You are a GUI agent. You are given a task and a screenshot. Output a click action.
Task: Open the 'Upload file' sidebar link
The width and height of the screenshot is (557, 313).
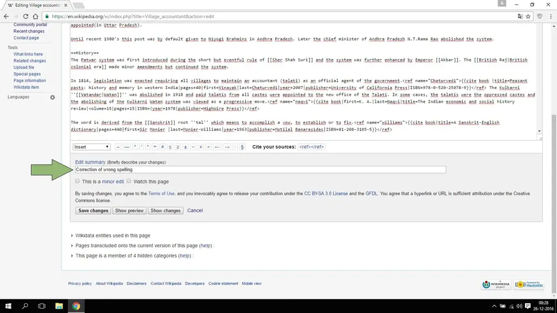coord(24,67)
